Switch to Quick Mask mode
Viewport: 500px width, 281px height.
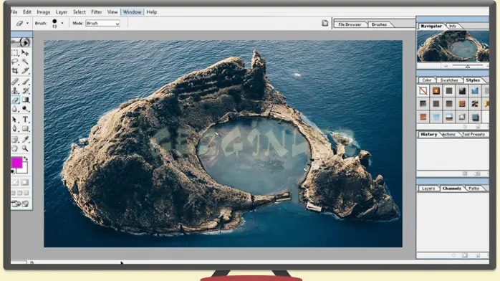point(25,183)
